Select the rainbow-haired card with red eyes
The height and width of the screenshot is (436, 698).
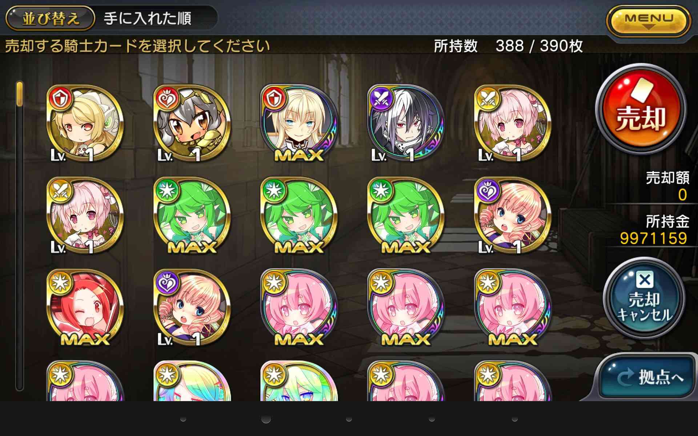(x=192, y=381)
